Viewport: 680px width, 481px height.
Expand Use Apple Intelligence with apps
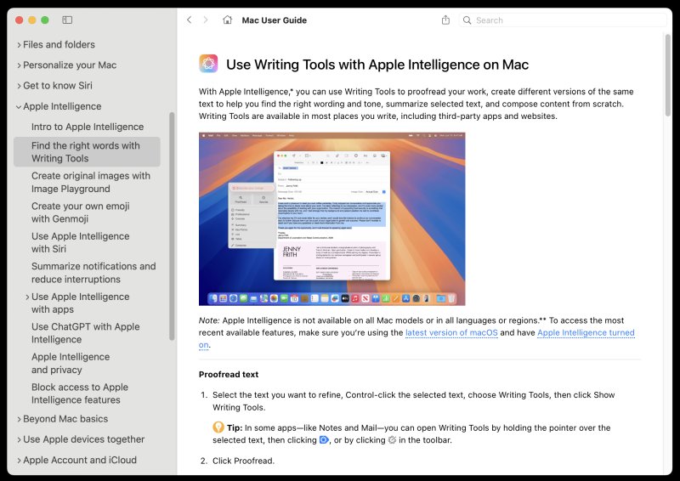tap(27, 297)
